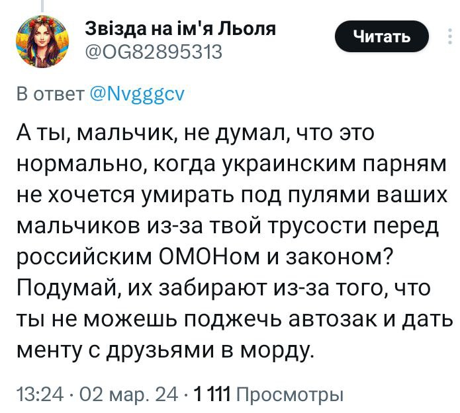The width and height of the screenshot is (460, 413).
Task: Click the thread connector line above avatar
Action: click(42, 6)
